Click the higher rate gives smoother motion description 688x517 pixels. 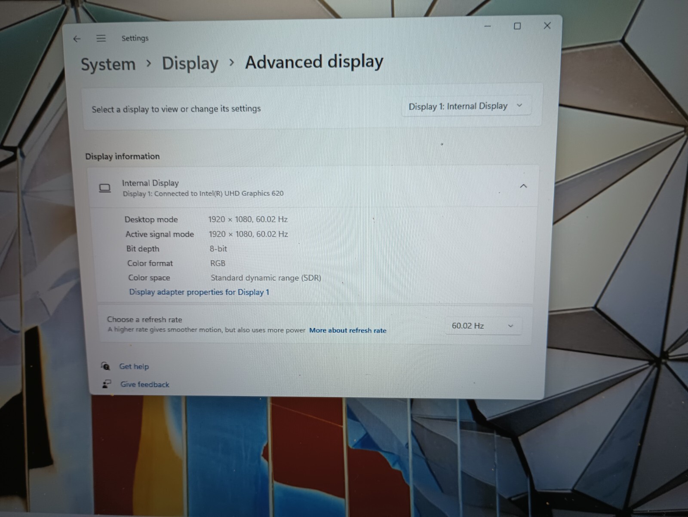[206, 330]
